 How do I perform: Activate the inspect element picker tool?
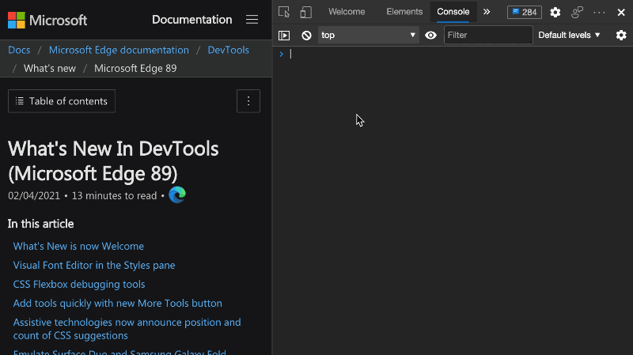(284, 12)
